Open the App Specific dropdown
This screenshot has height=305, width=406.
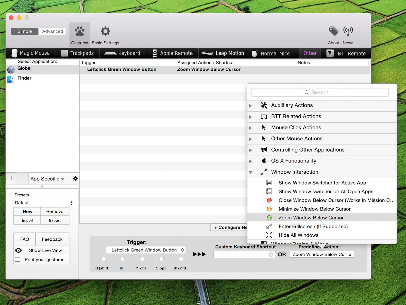(x=47, y=179)
